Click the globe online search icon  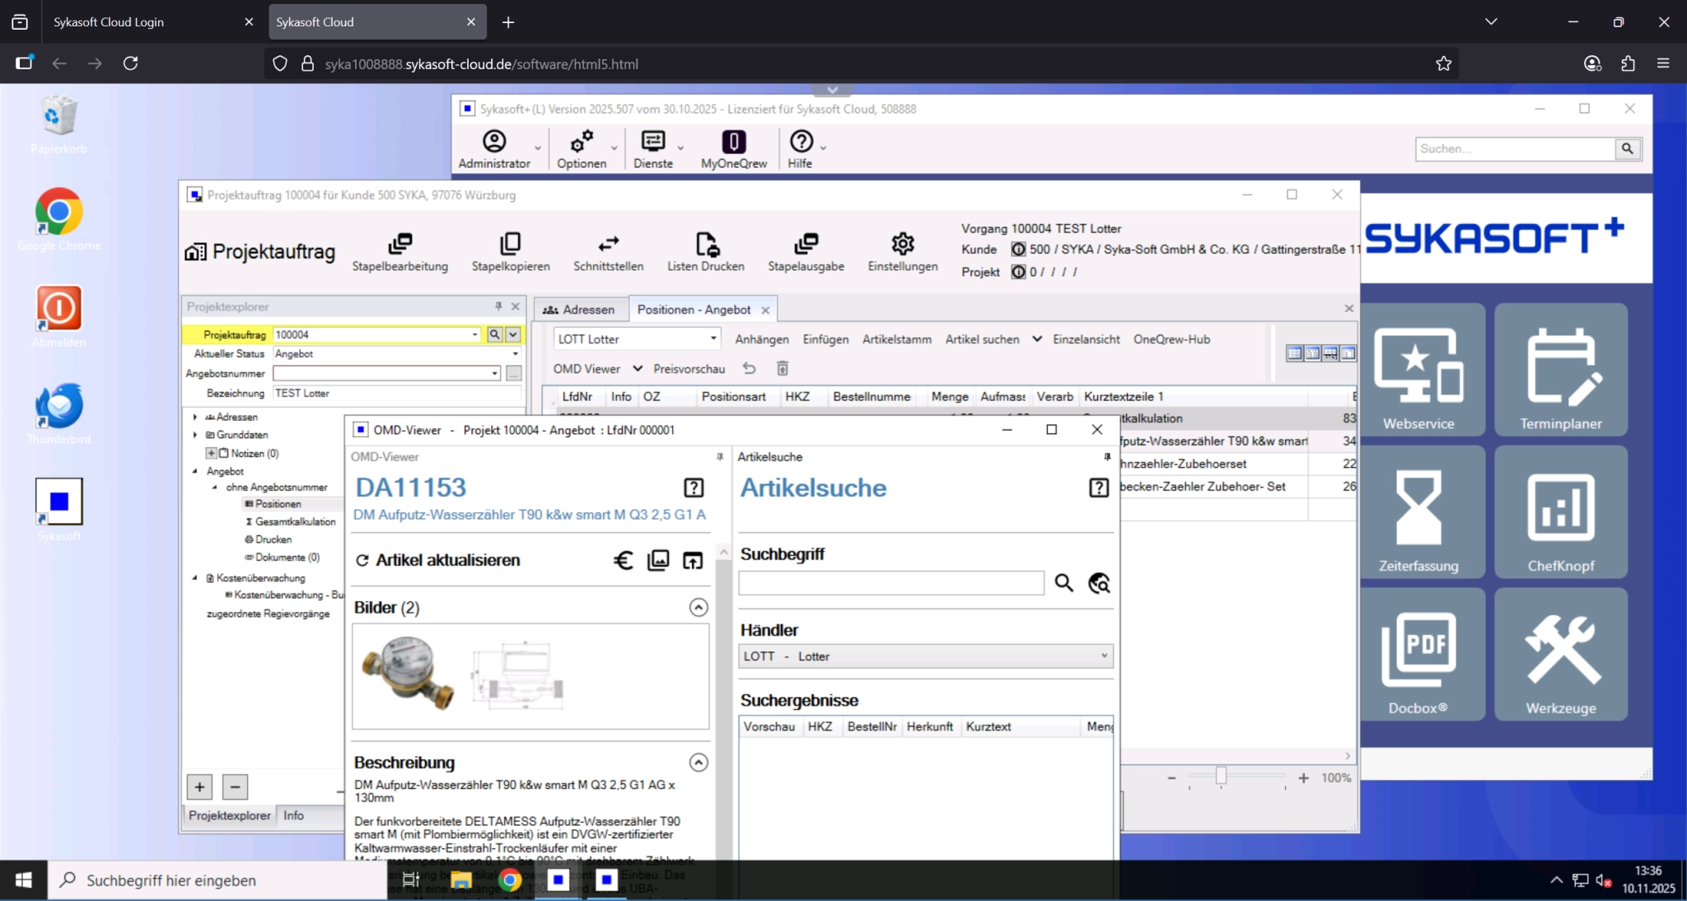(x=1099, y=583)
